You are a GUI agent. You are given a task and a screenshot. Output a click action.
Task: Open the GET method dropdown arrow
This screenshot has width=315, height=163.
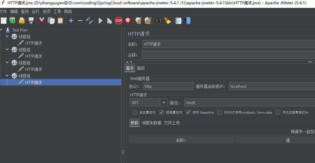(164, 103)
